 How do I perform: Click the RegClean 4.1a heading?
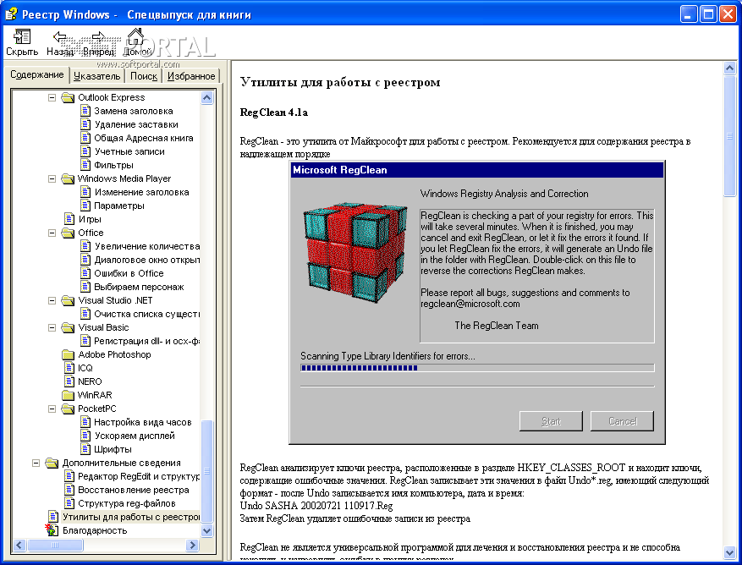[274, 112]
